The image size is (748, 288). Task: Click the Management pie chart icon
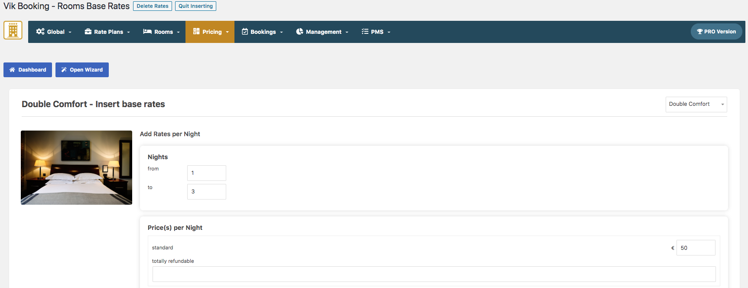pos(299,31)
